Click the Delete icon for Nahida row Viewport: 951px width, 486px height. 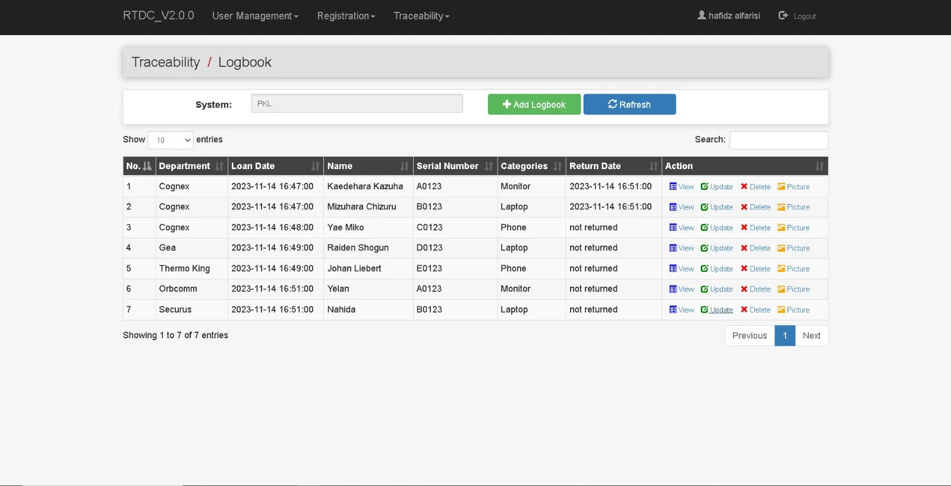point(744,310)
